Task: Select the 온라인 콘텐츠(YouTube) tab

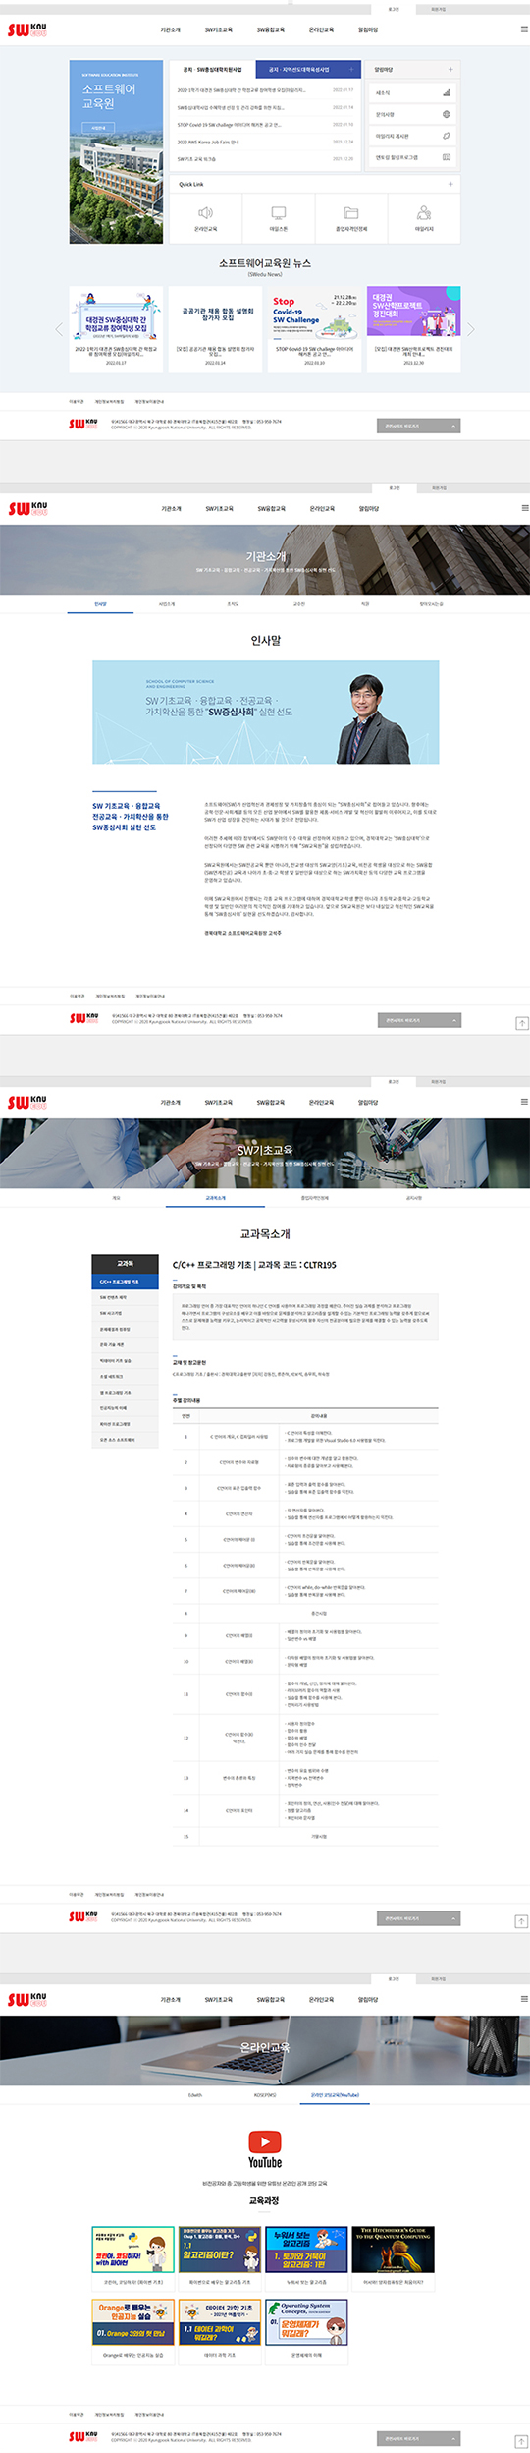Action: click(335, 2094)
